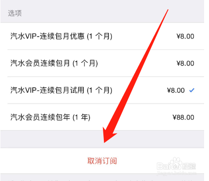Click the (1 年) duration label
Image resolution: width=209 pixels, height=181 pixels.
(82, 117)
